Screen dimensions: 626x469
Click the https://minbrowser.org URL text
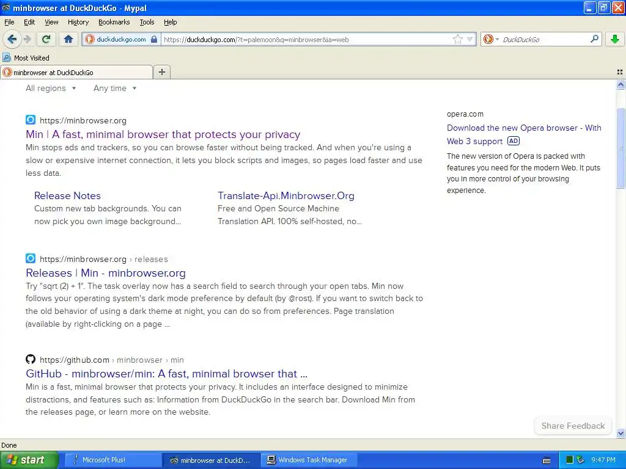tap(83, 120)
